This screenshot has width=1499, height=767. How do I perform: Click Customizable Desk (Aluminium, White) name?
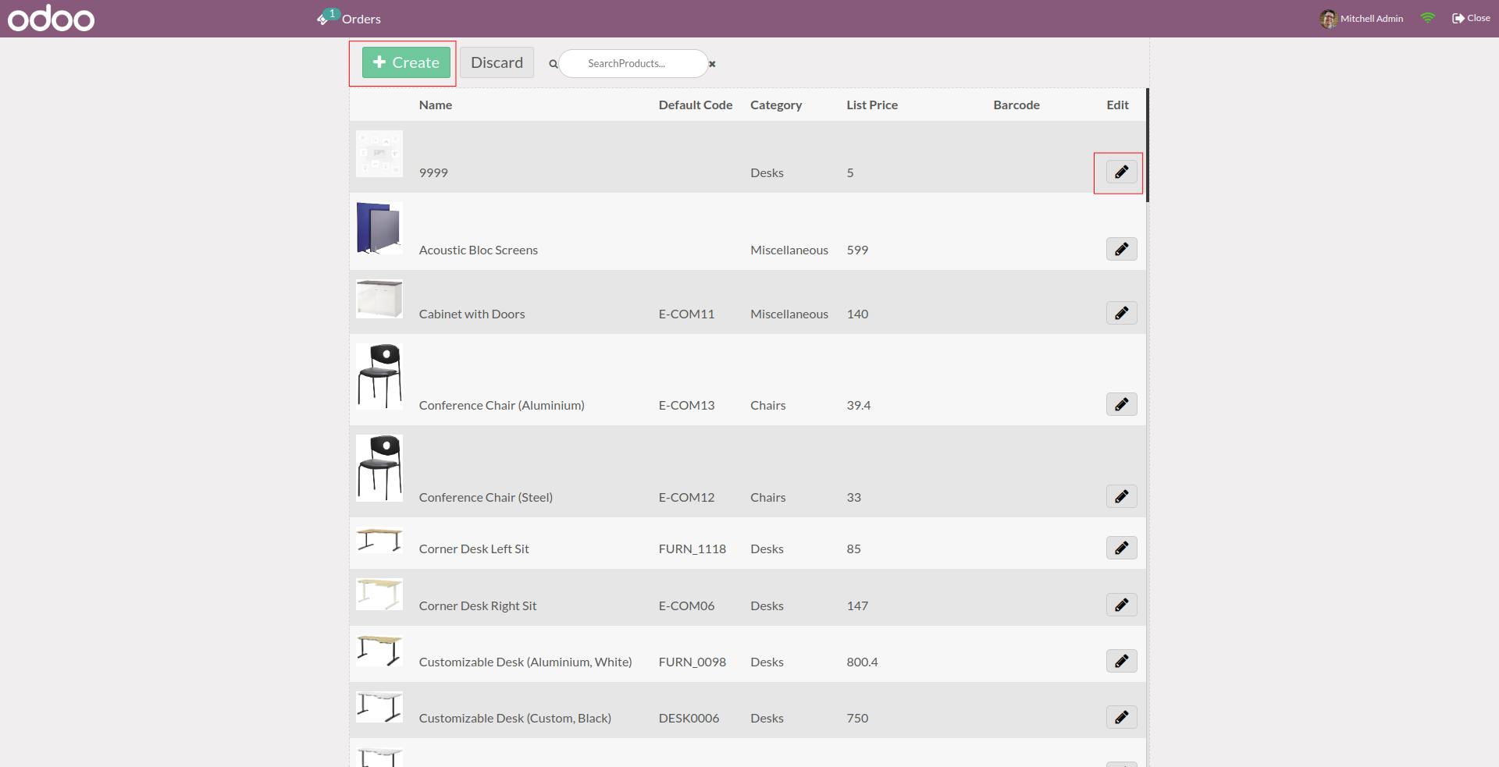point(525,662)
